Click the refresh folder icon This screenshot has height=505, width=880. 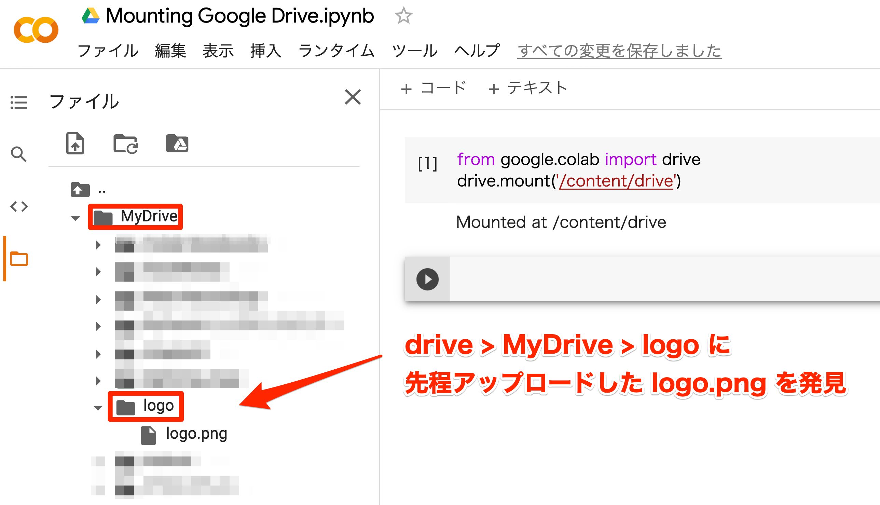click(125, 144)
